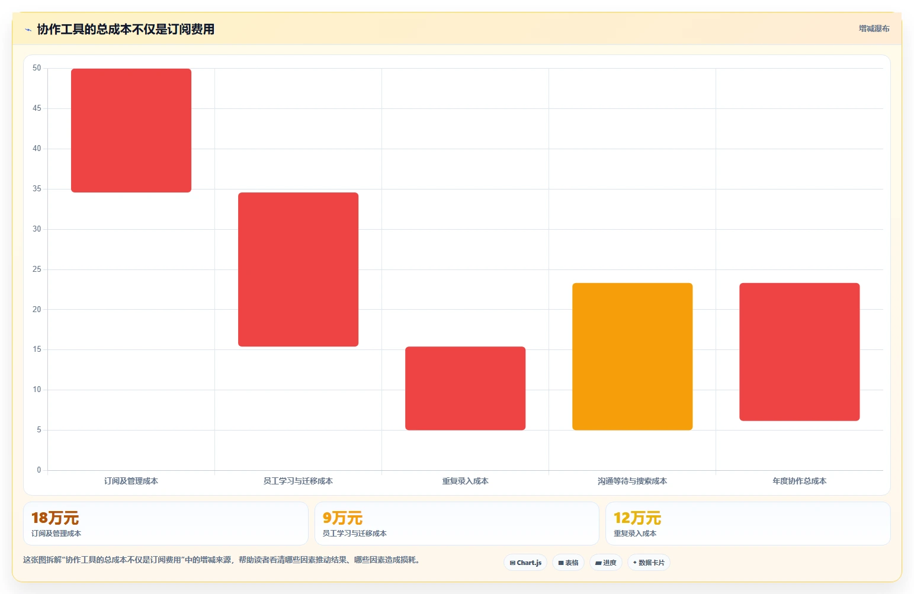The image size is (914, 594).
Task: Click the blue icon before the chart title
Action: pyautogui.click(x=28, y=30)
